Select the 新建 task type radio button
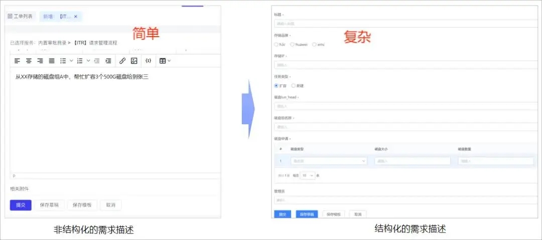542x240 pixels. [x=294, y=86]
